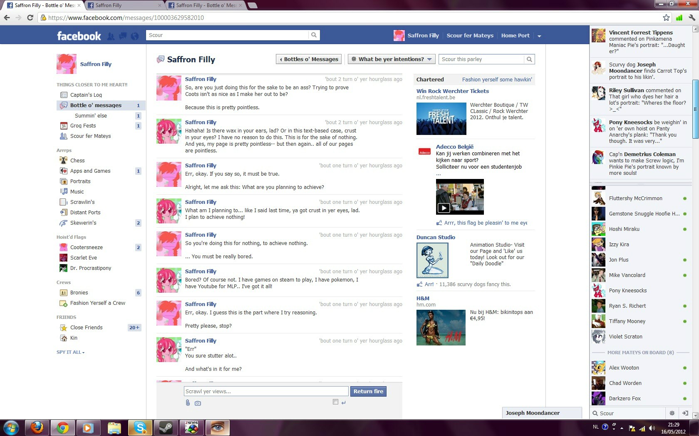Click Fashion yerself some hawkin' link
Viewport: 699px width, 436px height.
497,80
